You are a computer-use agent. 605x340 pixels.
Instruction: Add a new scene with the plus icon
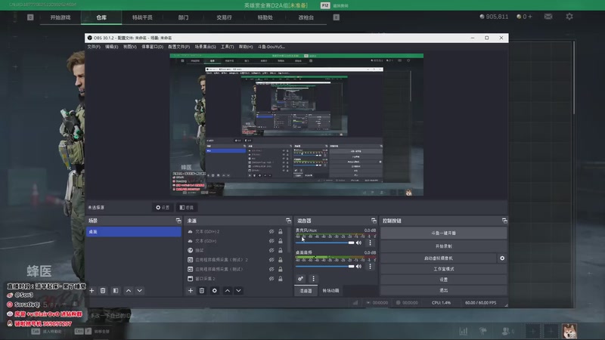pos(92,291)
